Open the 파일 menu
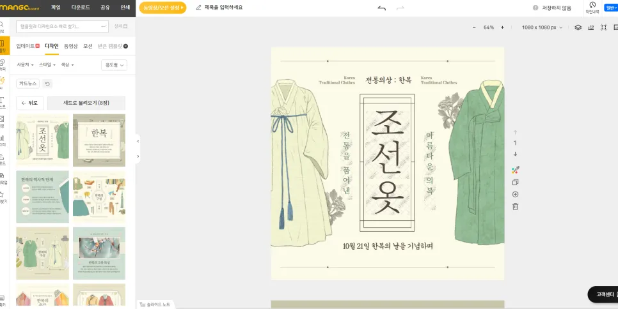618x309 pixels. pyautogui.click(x=56, y=8)
